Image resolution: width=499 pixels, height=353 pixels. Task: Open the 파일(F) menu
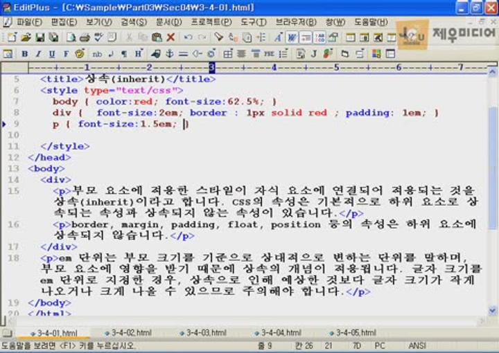pyautogui.click(x=29, y=22)
